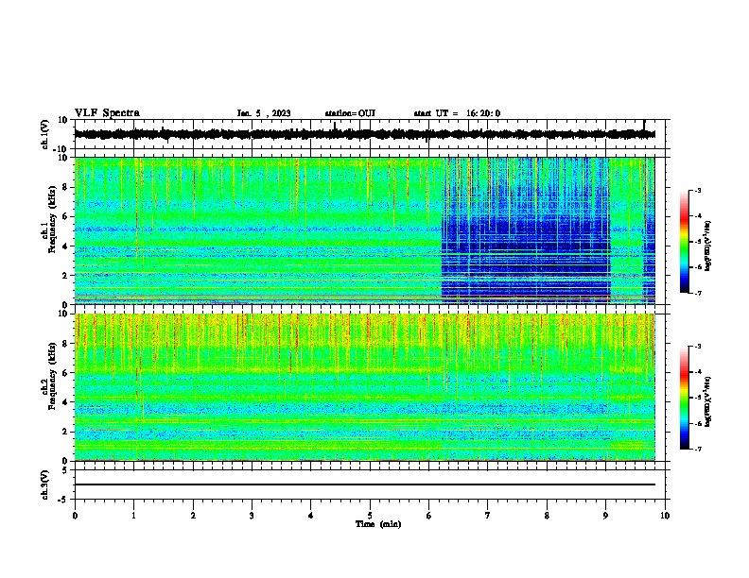
Task: Click time axis tick label "7"
Action: click(488, 516)
